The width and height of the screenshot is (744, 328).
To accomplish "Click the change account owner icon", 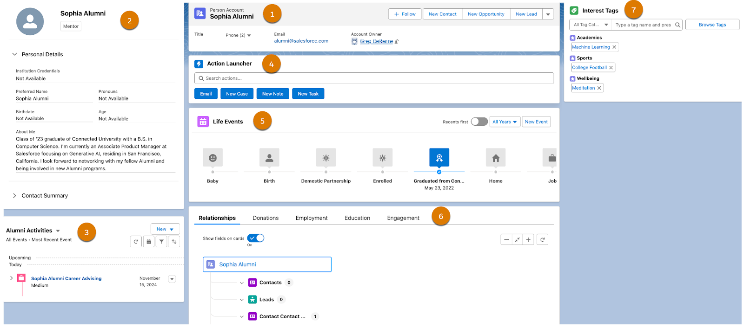I will [x=397, y=41].
